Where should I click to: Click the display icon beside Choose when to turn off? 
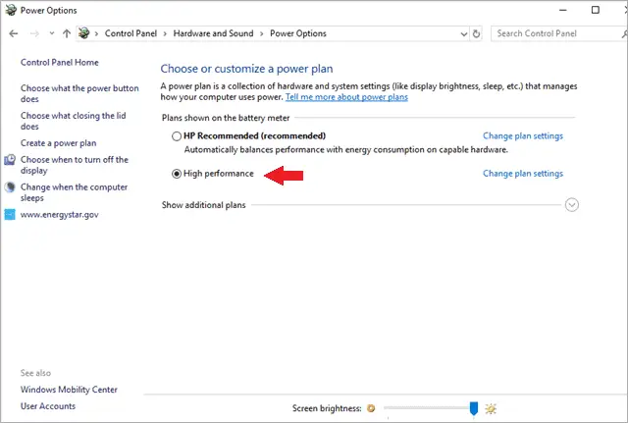pos(10,160)
